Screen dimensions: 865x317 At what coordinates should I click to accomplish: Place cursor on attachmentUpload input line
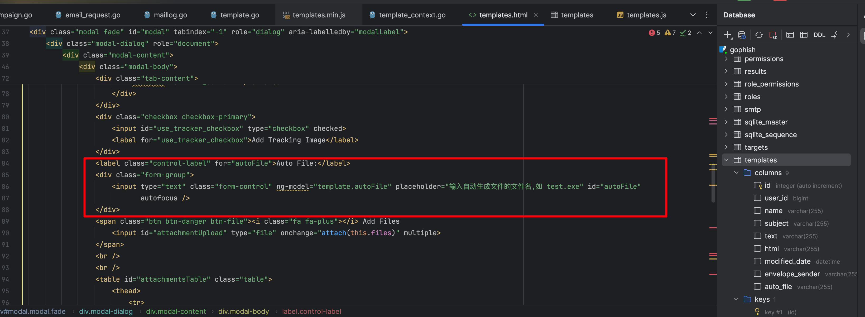pos(276,233)
